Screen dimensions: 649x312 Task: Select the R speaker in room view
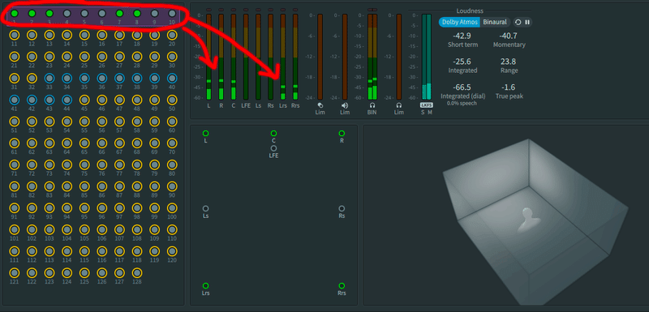tap(342, 134)
